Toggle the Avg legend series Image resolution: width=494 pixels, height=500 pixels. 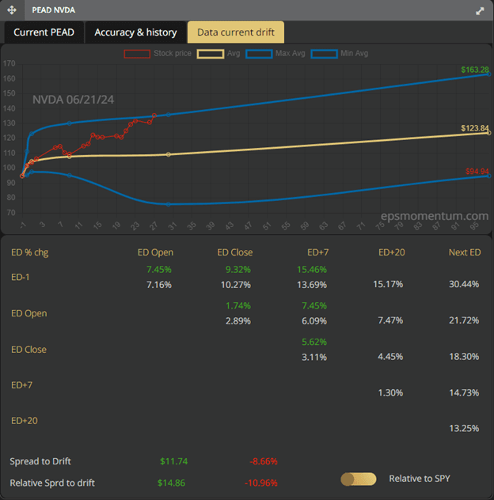(x=218, y=54)
